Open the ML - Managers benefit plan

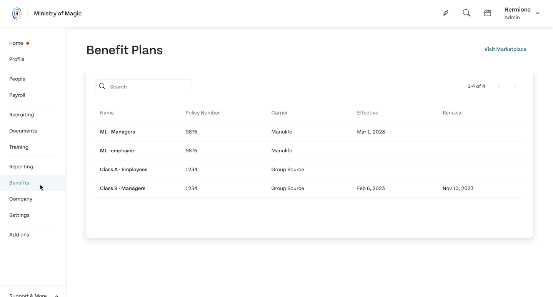(117, 132)
